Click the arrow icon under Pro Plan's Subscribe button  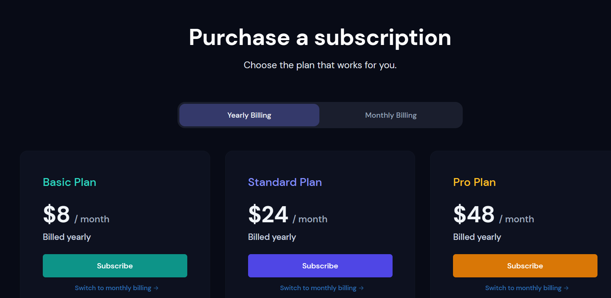point(566,288)
